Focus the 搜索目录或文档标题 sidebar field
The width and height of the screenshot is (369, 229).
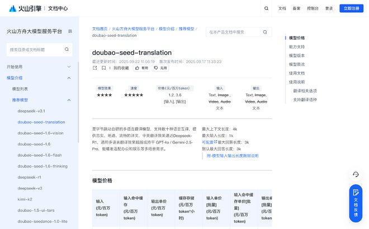39,49
